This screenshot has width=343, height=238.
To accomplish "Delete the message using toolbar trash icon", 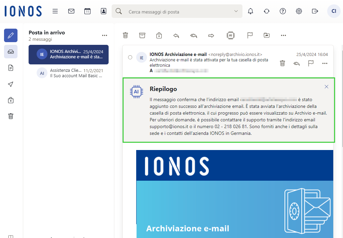I will pos(125,35).
